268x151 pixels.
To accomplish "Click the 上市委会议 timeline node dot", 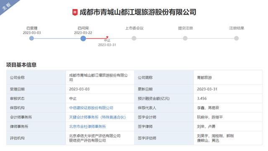I will [134, 38].
